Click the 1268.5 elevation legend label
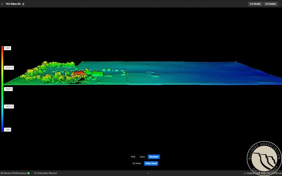The image size is (282, 176). pyautogui.click(x=8, y=89)
